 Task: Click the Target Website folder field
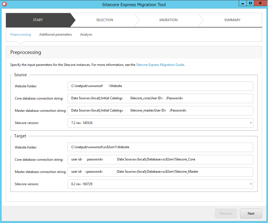click(x=160, y=147)
